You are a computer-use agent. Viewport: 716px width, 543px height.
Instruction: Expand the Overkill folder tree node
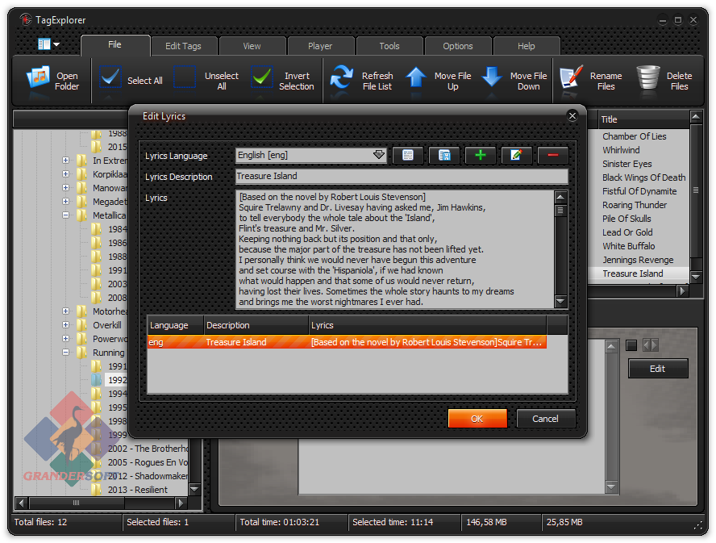pos(65,325)
